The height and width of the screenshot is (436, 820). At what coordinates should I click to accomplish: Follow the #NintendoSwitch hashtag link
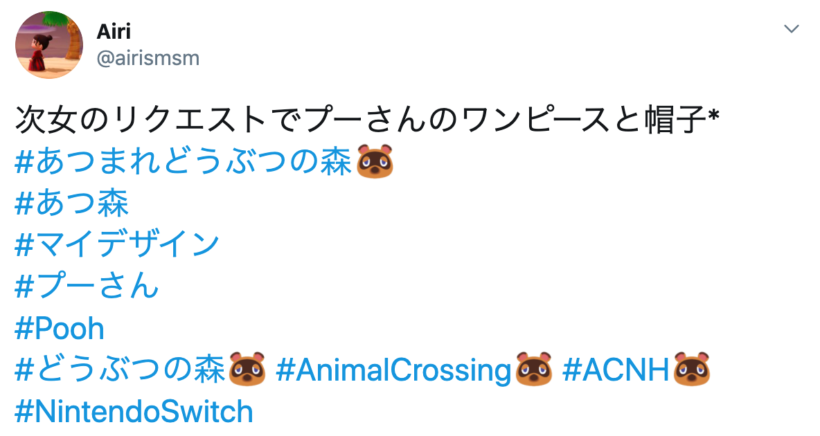(x=133, y=411)
